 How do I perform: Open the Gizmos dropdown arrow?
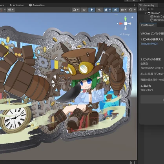tap(135, 10)
